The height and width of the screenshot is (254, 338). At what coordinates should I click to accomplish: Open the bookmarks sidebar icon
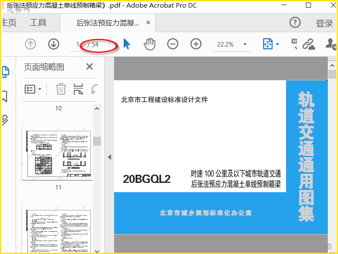coord(5,97)
